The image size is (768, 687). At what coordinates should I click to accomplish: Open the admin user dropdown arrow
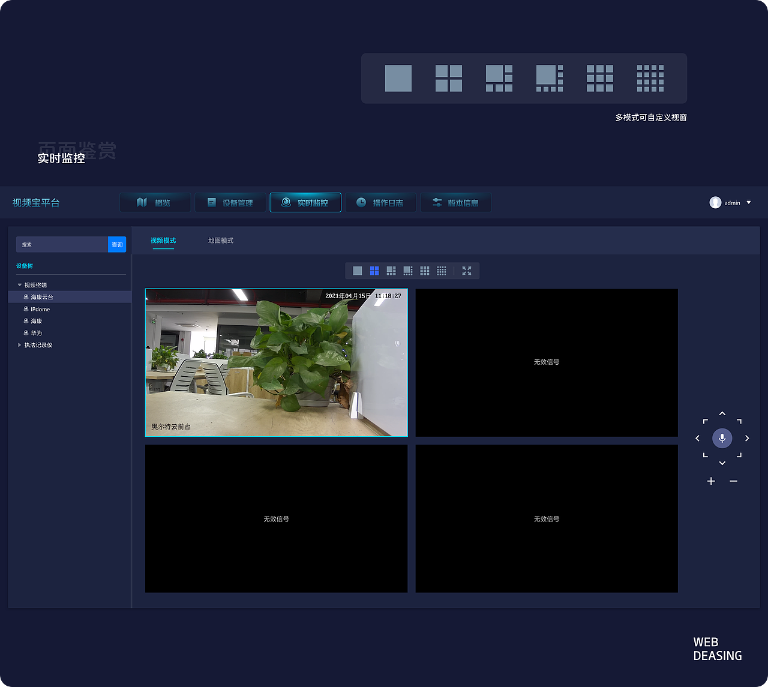[749, 203]
